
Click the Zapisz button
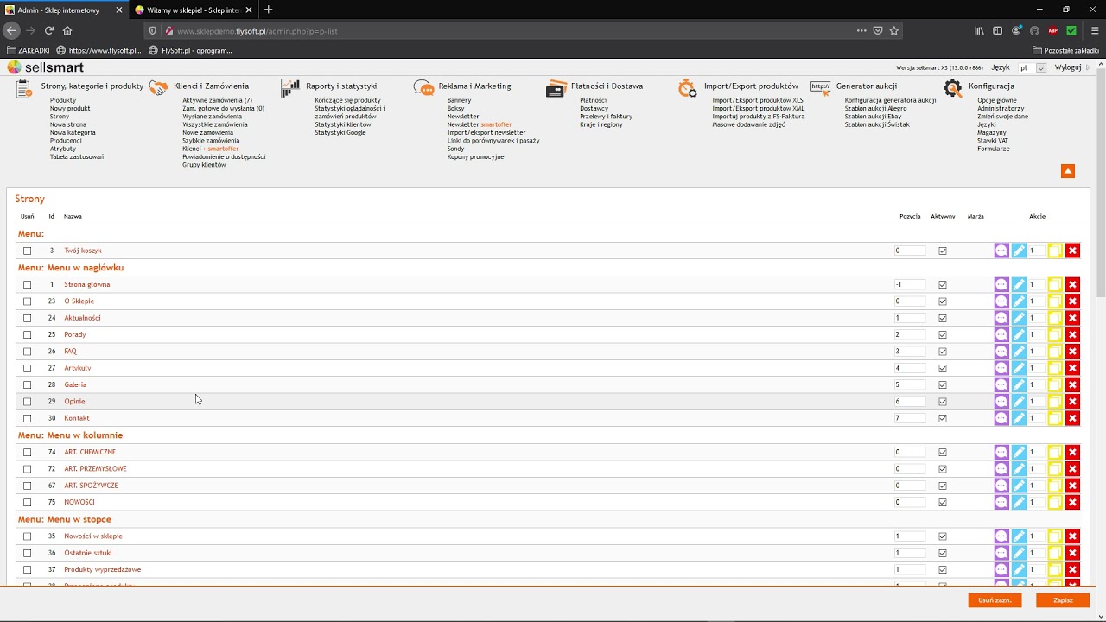[x=1063, y=600]
